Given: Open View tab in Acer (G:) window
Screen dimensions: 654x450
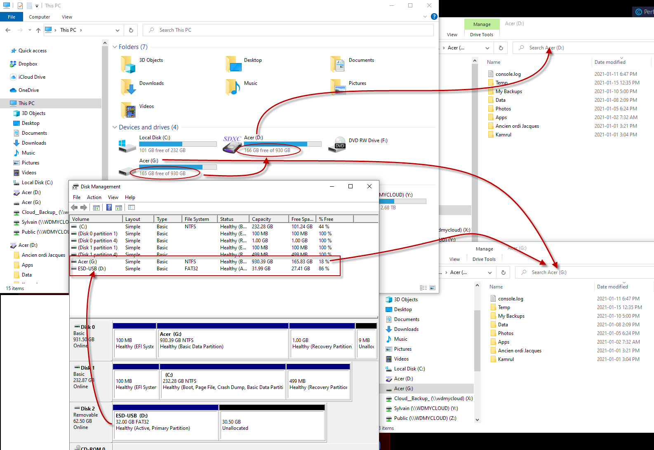Looking at the screenshot, I should pos(454,259).
